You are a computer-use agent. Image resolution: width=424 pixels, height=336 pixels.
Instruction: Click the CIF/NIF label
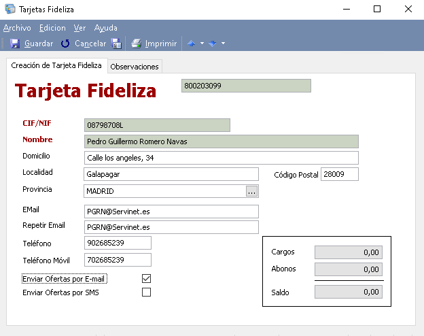pyautogui.click(x=37, y=123)
